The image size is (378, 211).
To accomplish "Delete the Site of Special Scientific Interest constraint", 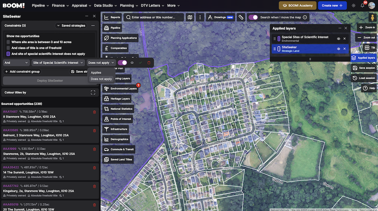I will (x=149, y=63).
